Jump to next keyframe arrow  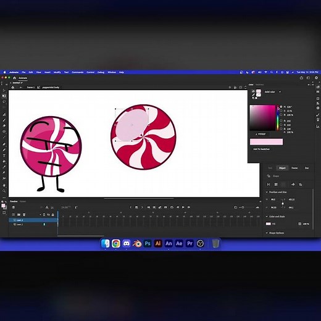click(x=142, y=207)
